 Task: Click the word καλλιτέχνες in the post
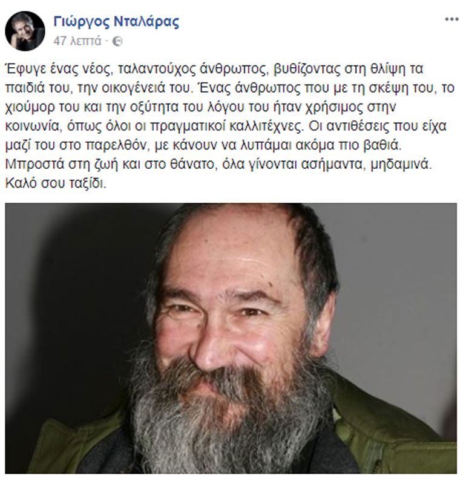point(264,126)
